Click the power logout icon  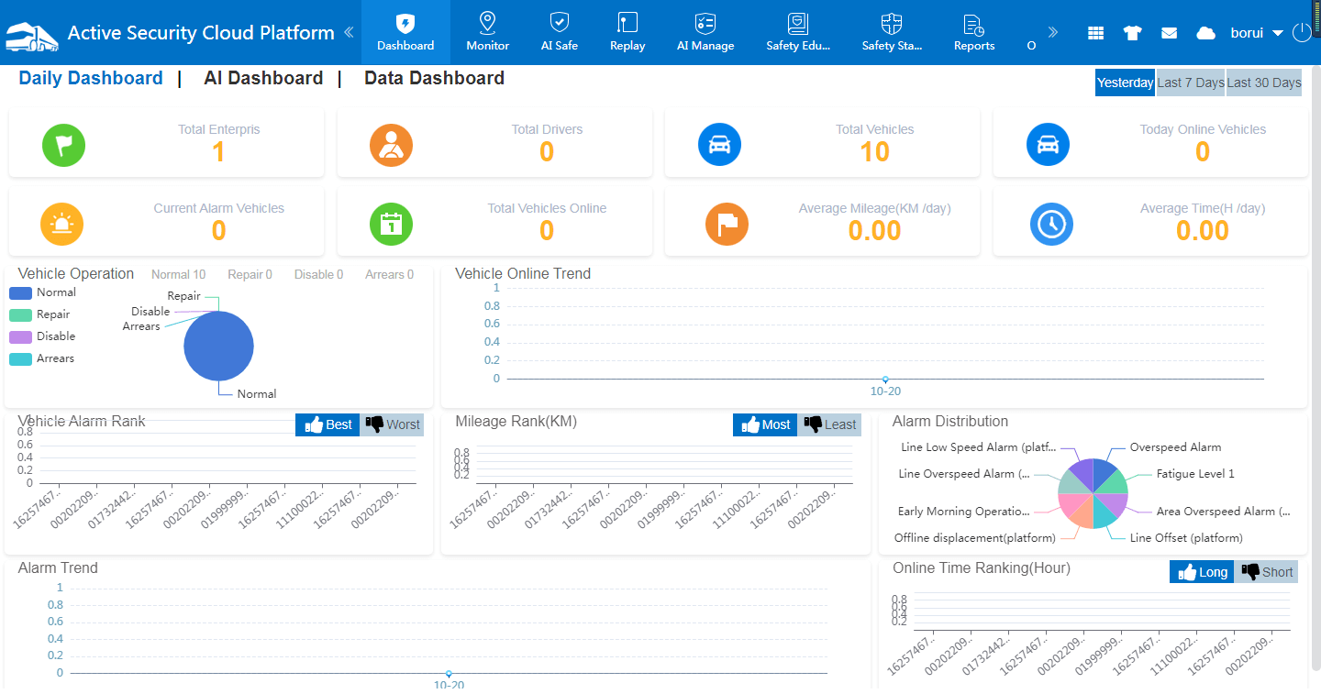(1302, 33)
